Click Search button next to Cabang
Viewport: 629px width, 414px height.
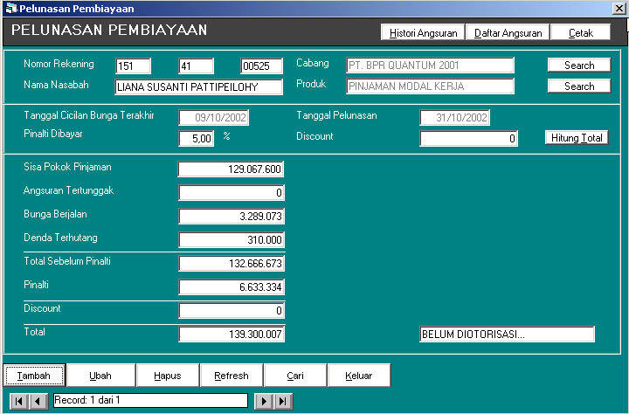pos(579,65)
